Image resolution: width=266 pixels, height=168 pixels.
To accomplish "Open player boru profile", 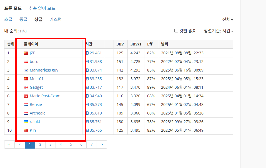I will [x=34, y=62].
